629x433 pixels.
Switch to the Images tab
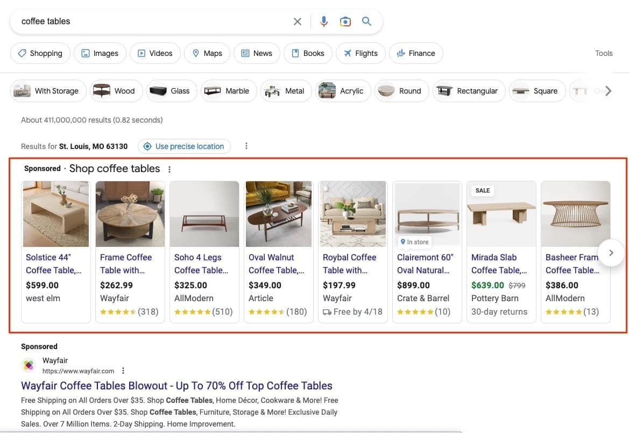(100, 53)
